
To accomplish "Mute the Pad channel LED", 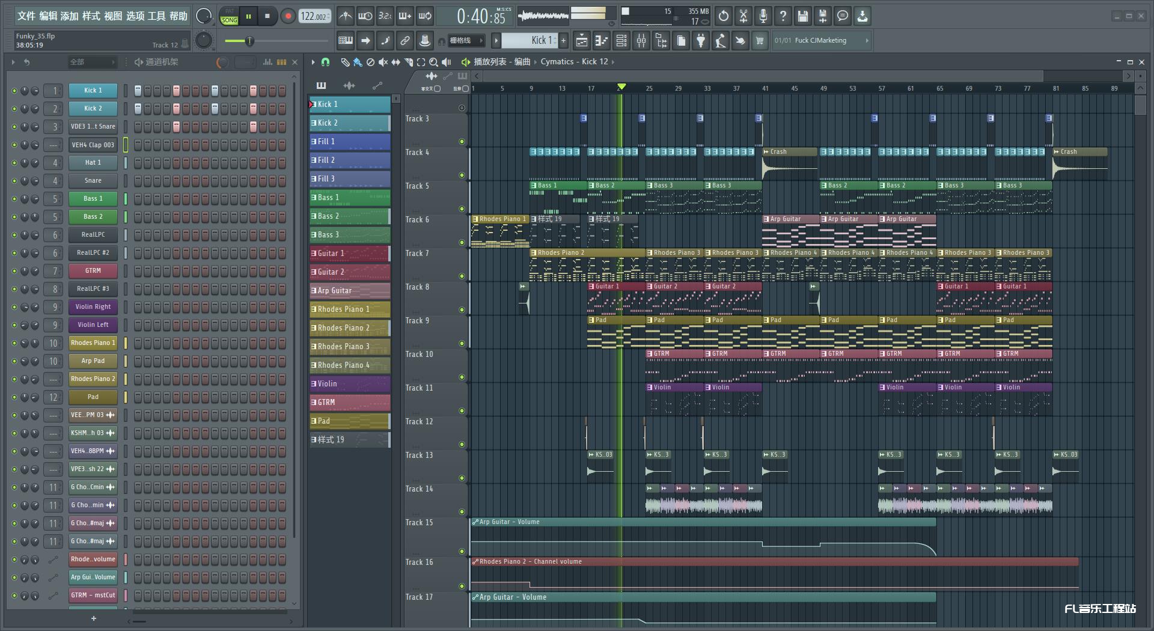I will (x=14, y=397).
